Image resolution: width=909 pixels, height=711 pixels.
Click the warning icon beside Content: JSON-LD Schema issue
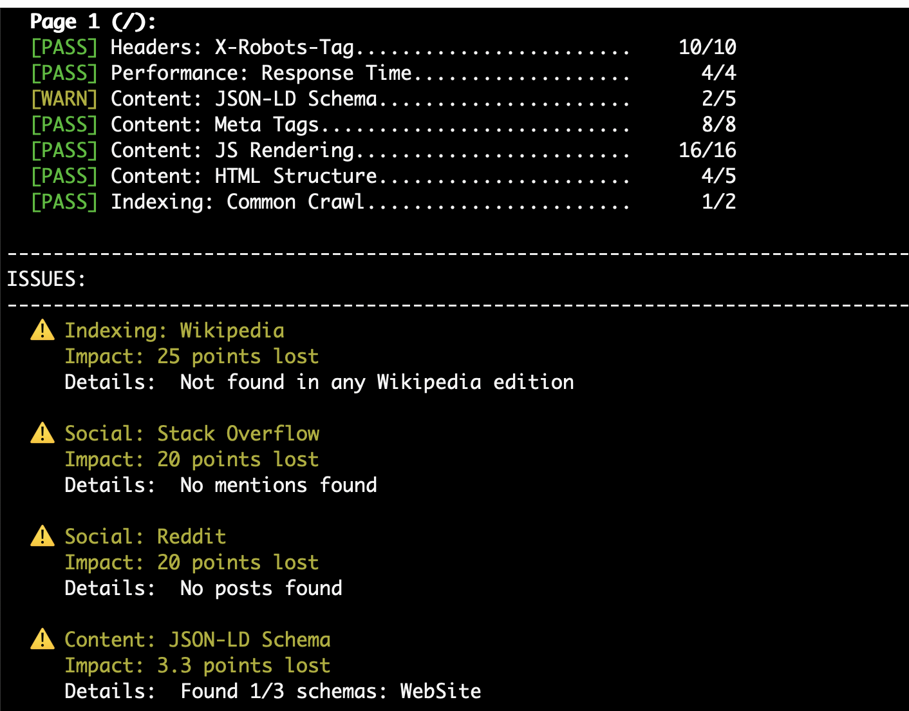42,639
